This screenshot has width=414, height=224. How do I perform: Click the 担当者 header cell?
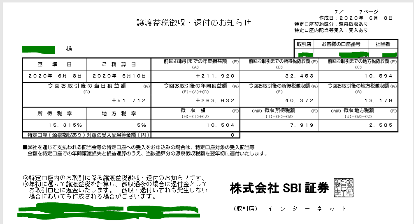[383, 44]
